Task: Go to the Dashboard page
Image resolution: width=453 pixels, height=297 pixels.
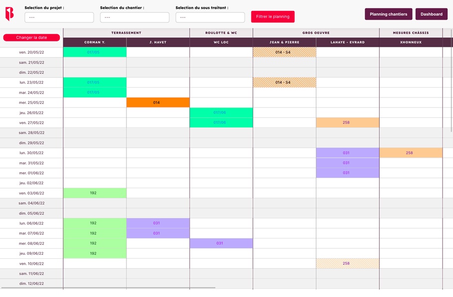Action: coord(431,14)
